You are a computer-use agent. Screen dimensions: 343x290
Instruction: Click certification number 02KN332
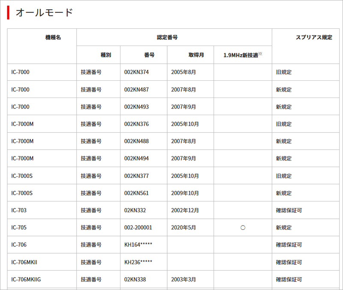(135, 210)
